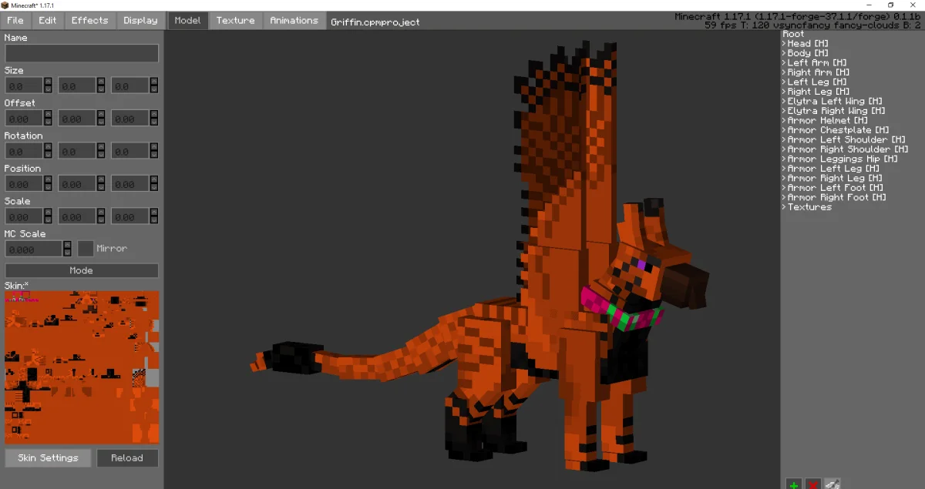Click the tool icon beside the red X

click(832, 484)
